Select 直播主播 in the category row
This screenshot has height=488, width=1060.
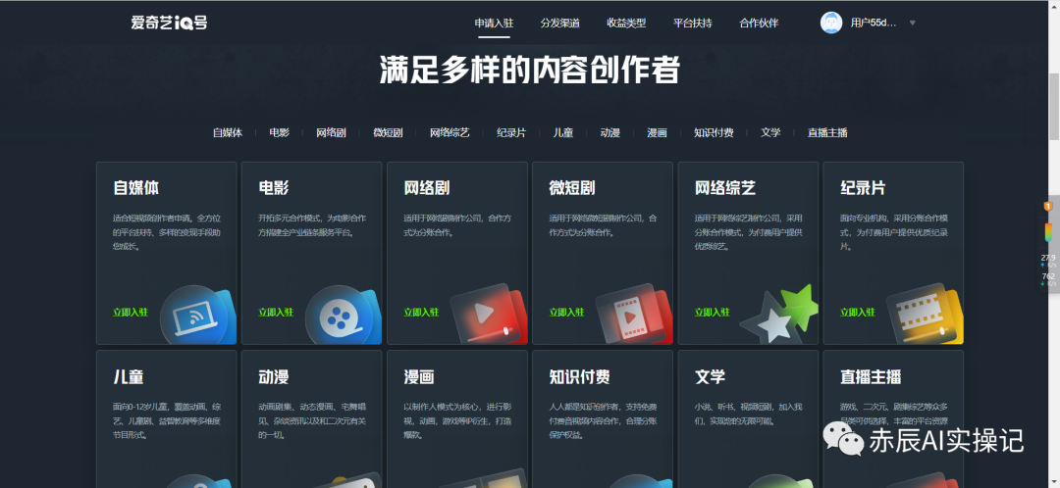pos(827,133)
